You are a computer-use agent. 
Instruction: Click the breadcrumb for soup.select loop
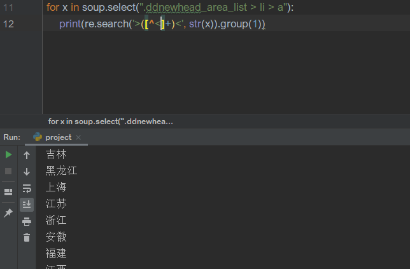click(111, 121)
